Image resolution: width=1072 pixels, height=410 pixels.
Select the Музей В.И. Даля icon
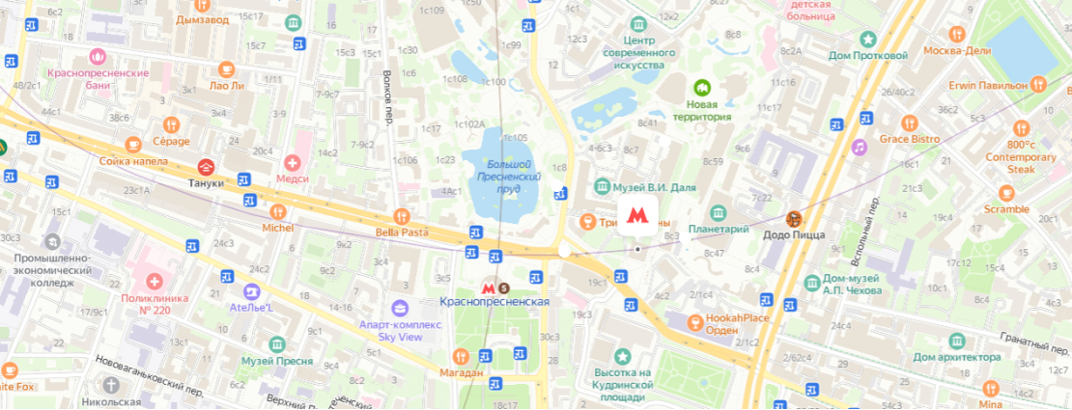[603, 186]
